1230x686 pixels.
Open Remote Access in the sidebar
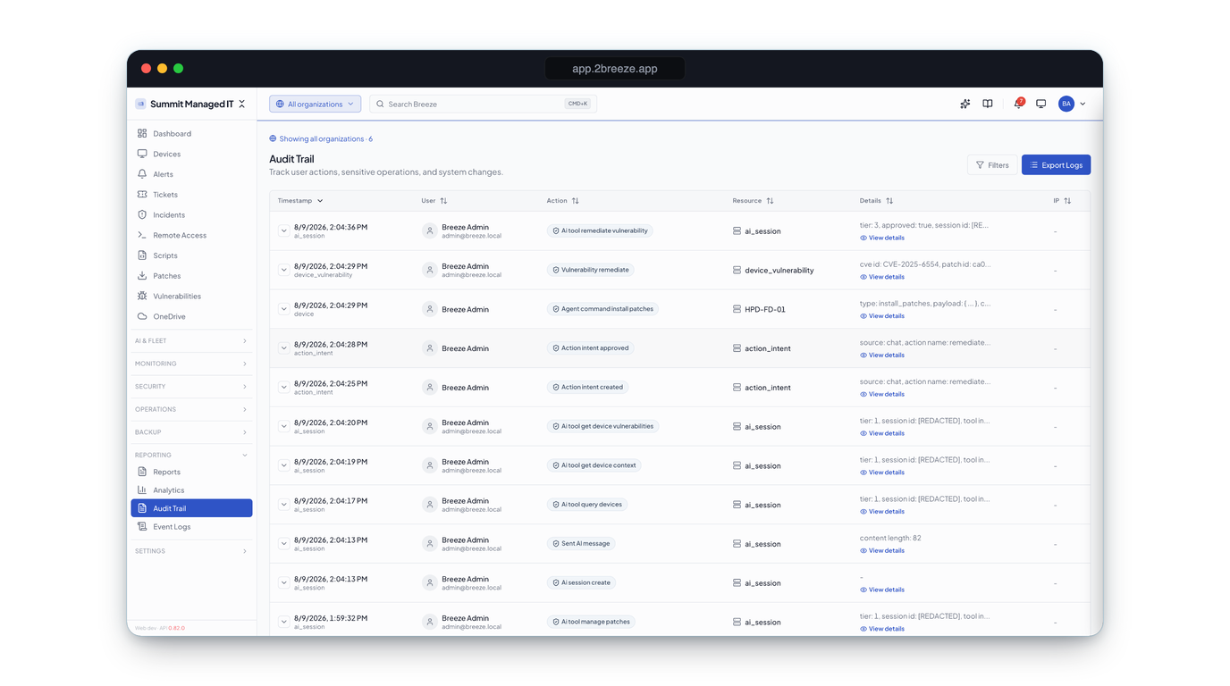pos(191,235)
